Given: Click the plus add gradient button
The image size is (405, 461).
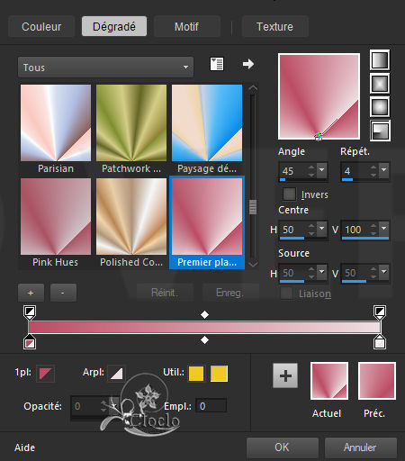Looking at the screenshot, I should pos(31,293).
